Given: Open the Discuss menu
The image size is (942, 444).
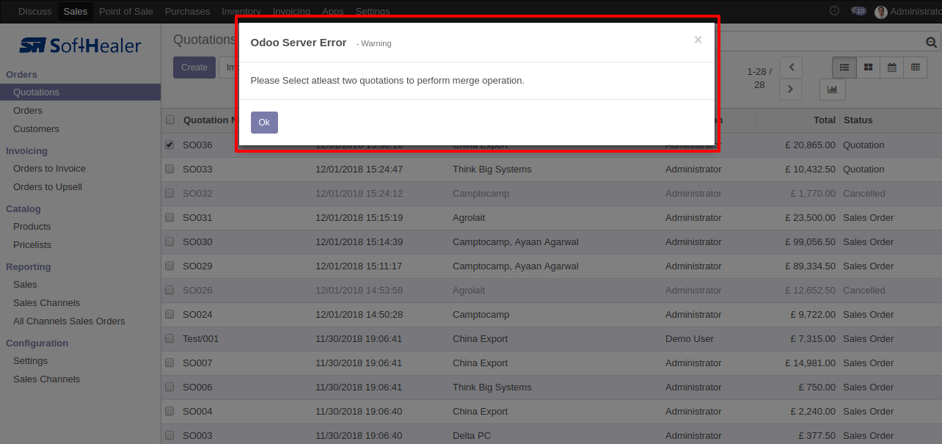Looking at the screenshot, I should tap(35, 11).
